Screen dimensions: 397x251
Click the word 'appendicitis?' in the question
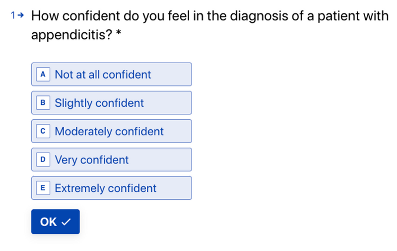[71, 35]
